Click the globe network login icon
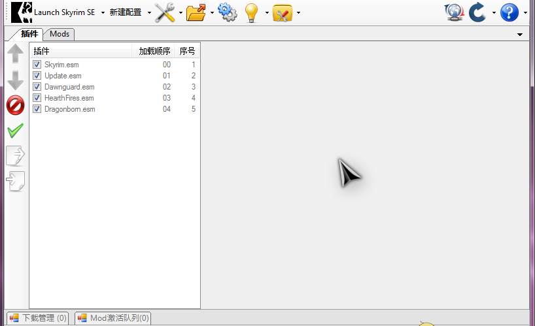535x326 pixels. click(454, 12)
